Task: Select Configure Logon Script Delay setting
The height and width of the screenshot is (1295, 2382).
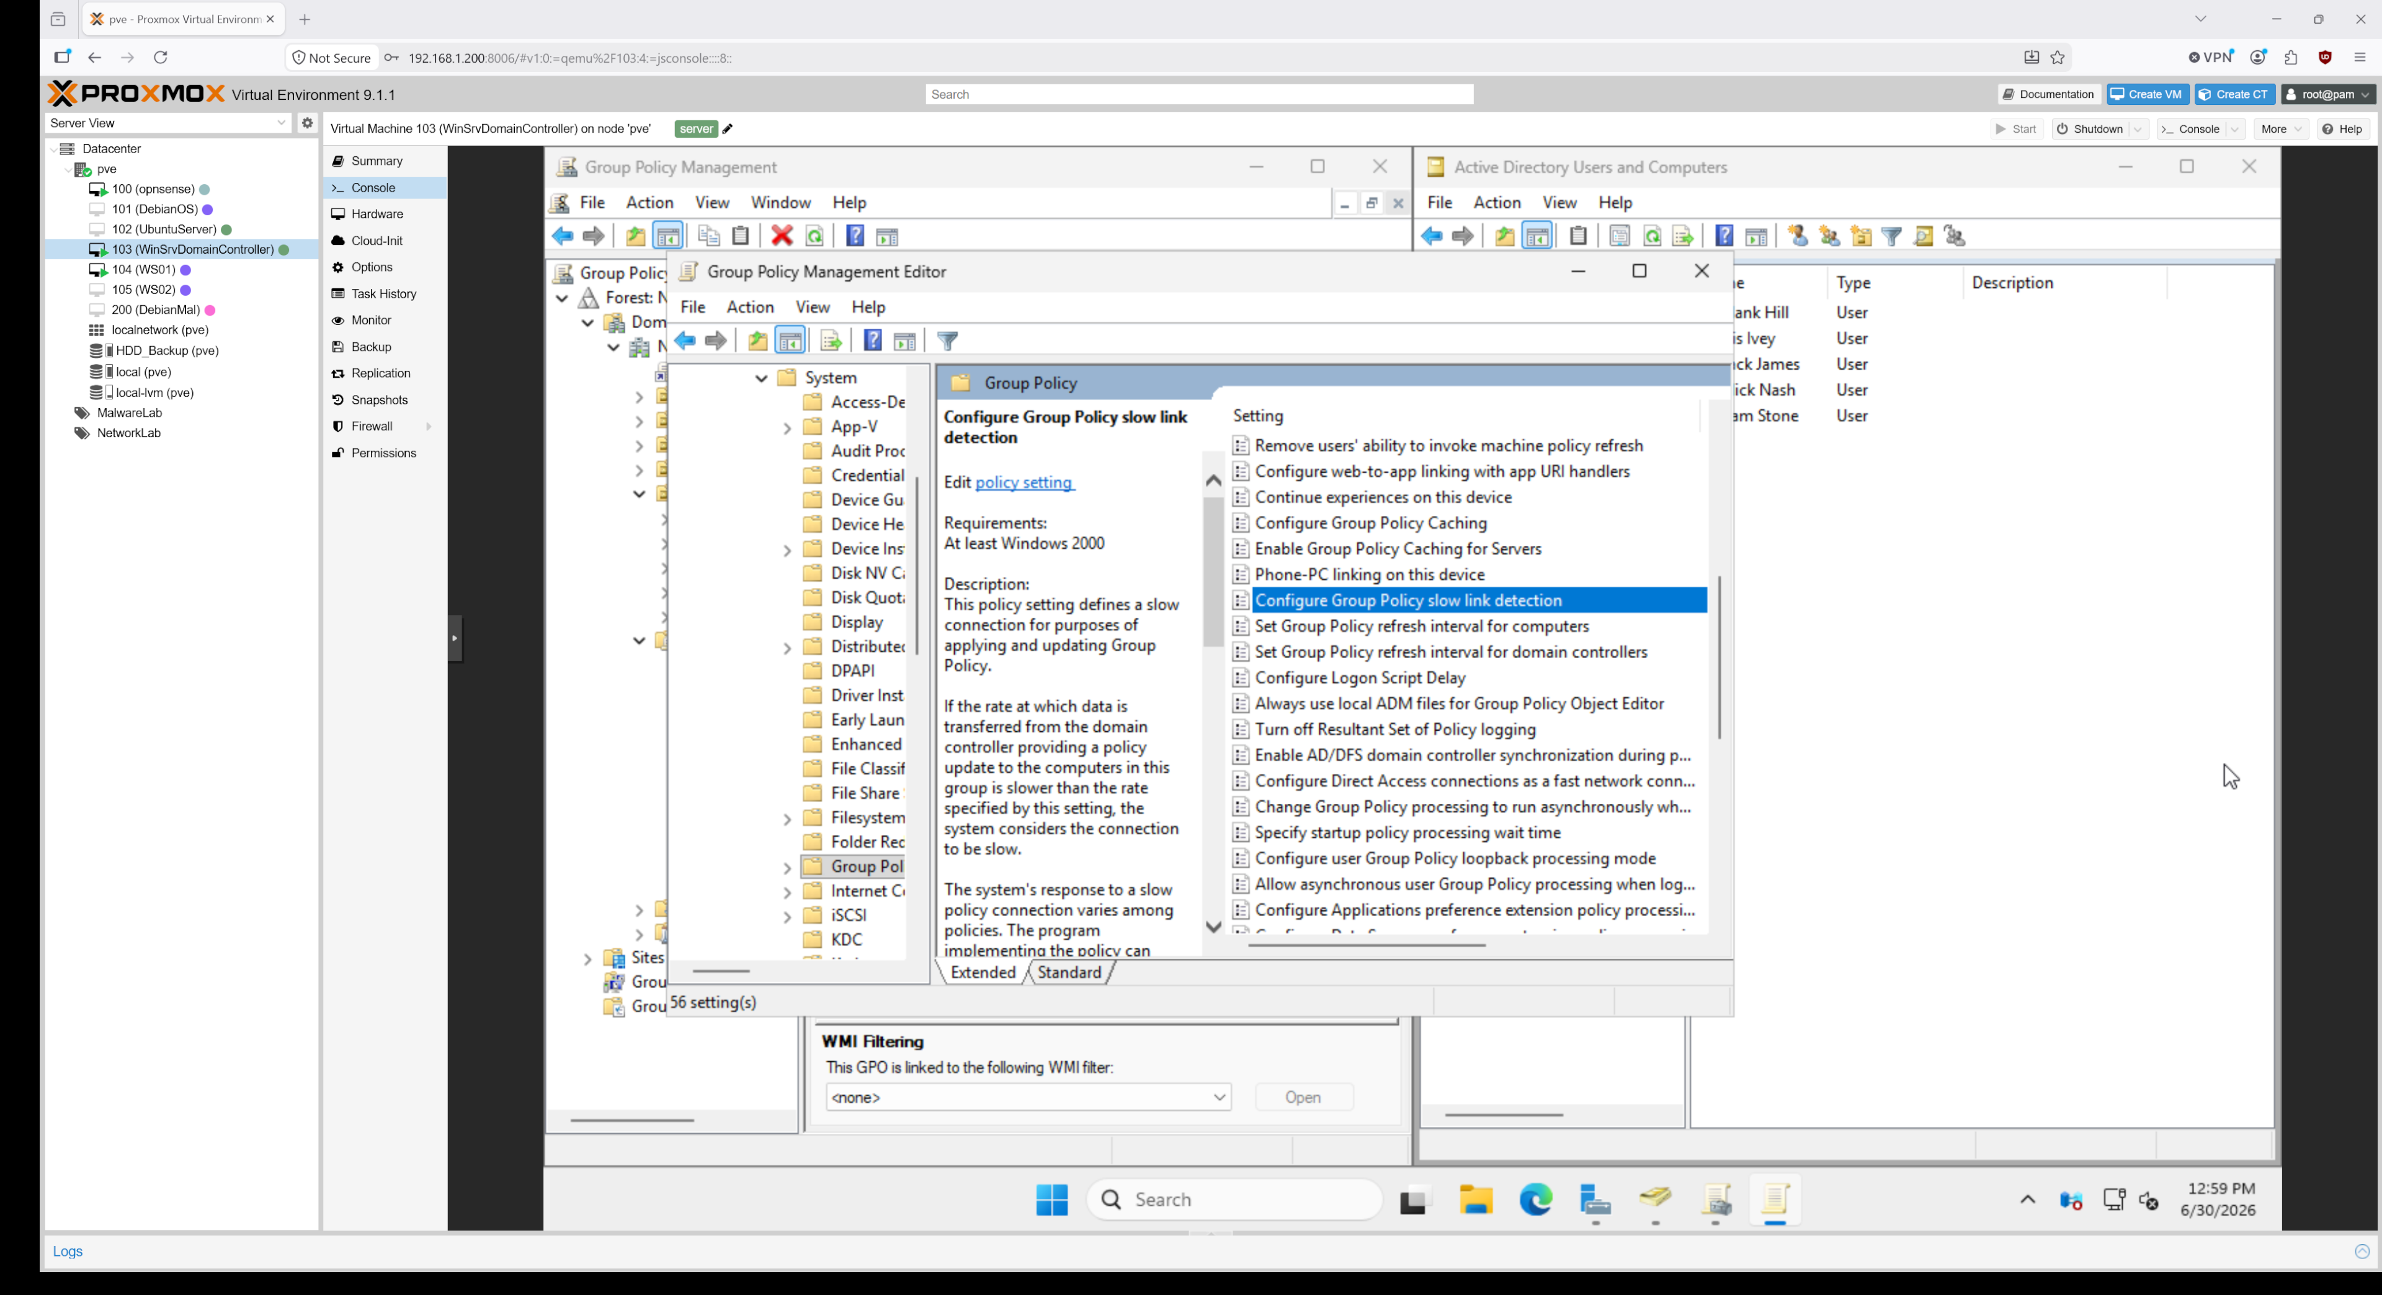Action: [x=1359, y=679]
